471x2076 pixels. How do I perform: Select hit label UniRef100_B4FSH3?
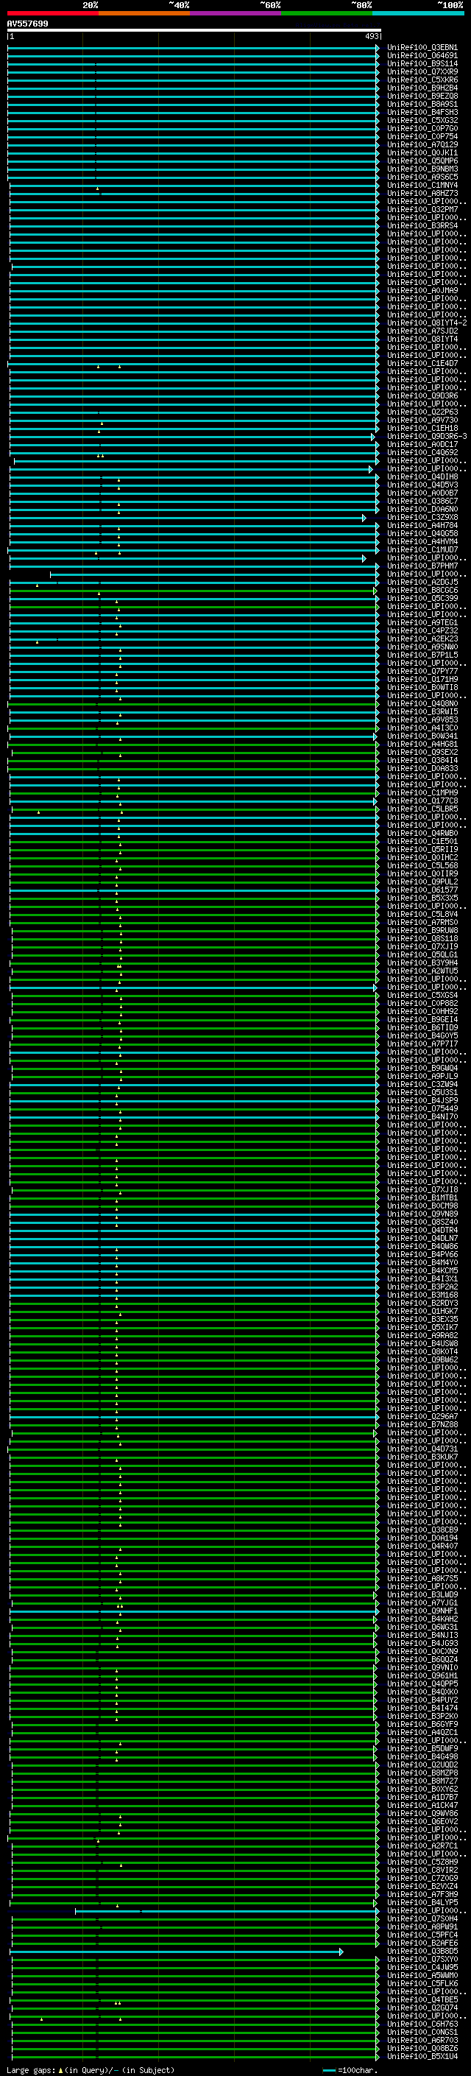422,113
